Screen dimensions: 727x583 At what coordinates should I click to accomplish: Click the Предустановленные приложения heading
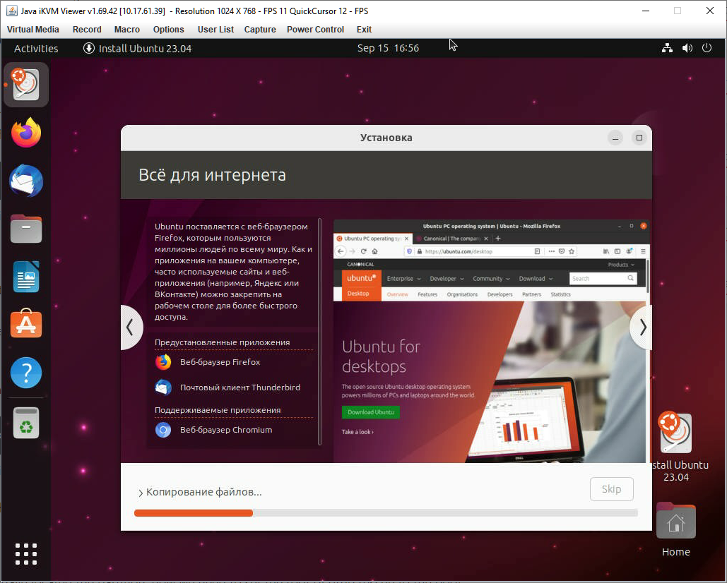[222, 342]
